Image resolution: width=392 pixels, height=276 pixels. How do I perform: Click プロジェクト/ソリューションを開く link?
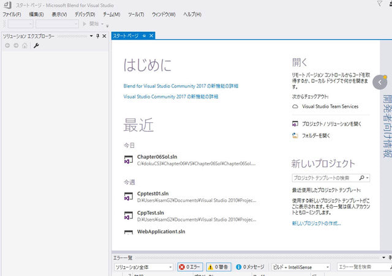tap(331, 124)
